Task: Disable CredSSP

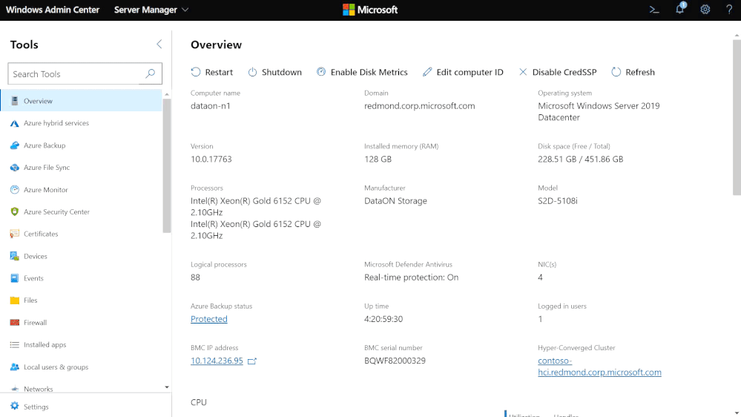Action: [558, 72]
